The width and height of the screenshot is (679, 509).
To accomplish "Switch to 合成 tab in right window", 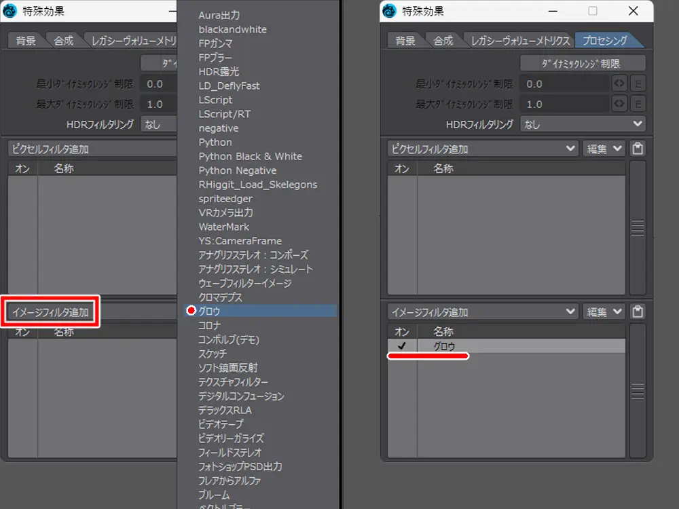I will [x=443, y=41].
